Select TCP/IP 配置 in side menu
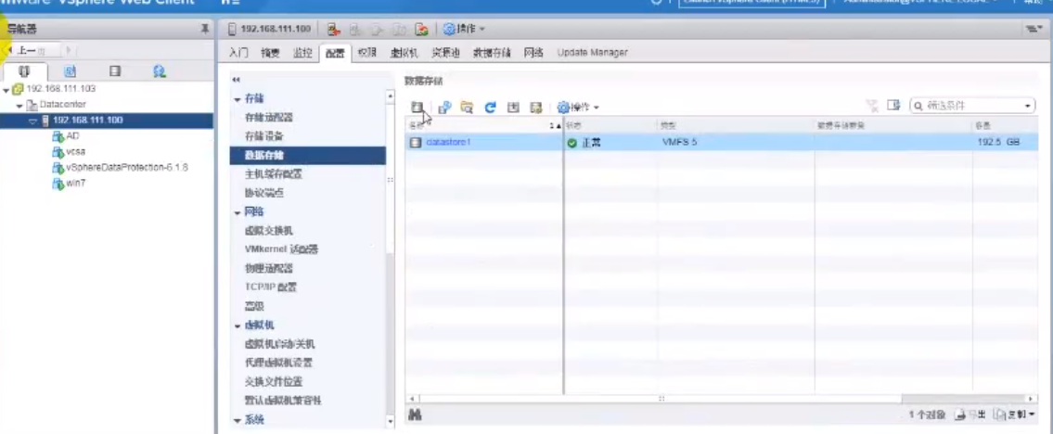This screenshot has height=434, width=1053. point(271,287)
